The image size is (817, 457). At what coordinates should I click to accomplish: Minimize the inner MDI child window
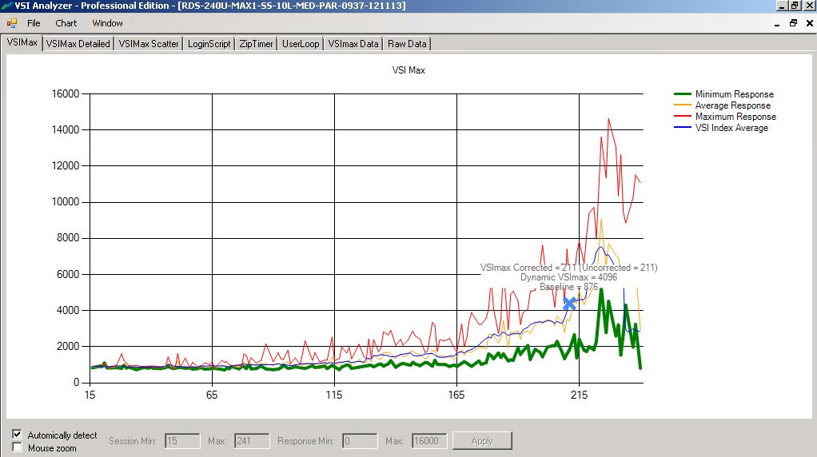pos(779,23)
